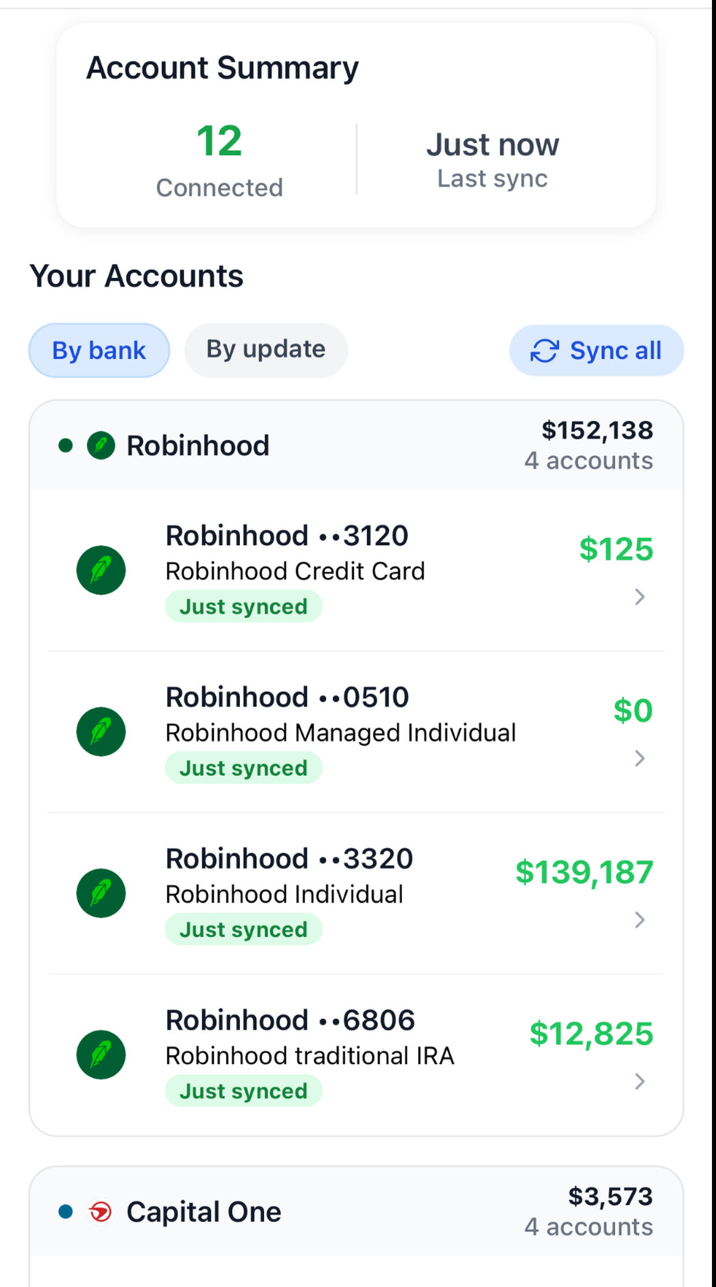Click the Robinhood Credit Card account icon

pos(101,570)
